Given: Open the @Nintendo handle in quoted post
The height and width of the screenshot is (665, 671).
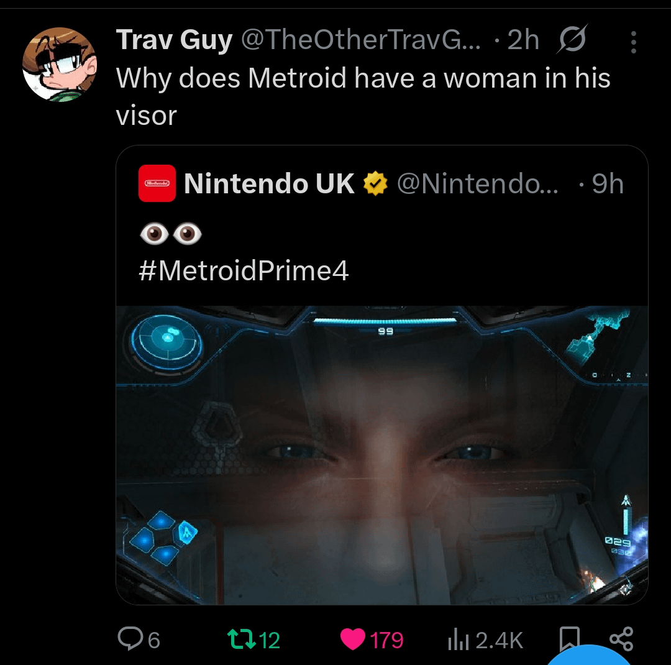Looking at the screenshot, I should pos(477,183).
